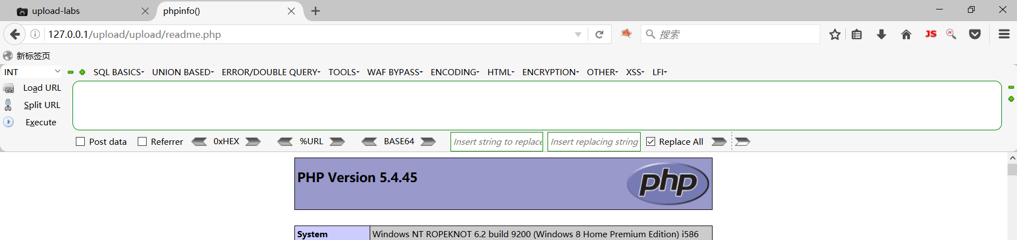This screenshot has width=1017, height=240.
Task: Open the INT type dropdown
Action: 32,72
